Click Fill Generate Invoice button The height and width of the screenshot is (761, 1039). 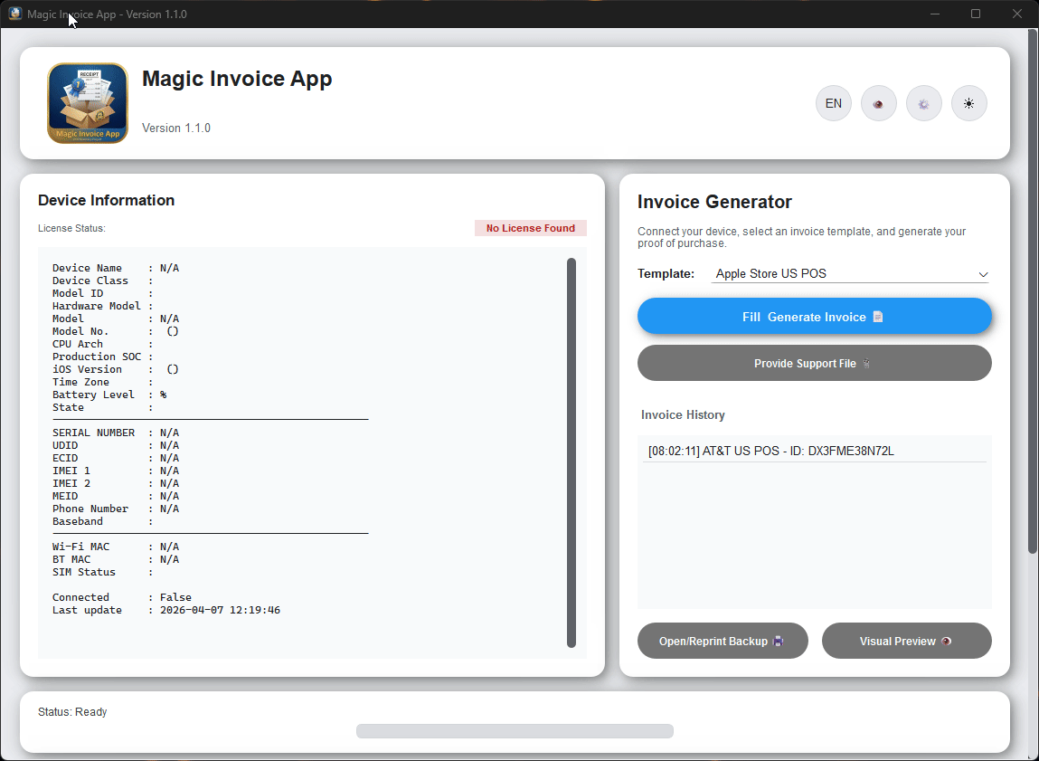[815, 316]
